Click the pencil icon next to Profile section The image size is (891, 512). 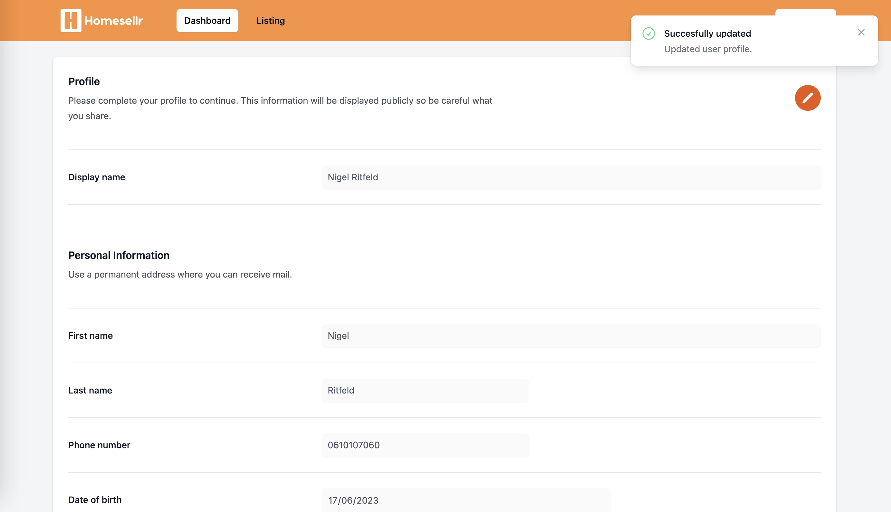[807, 98]
